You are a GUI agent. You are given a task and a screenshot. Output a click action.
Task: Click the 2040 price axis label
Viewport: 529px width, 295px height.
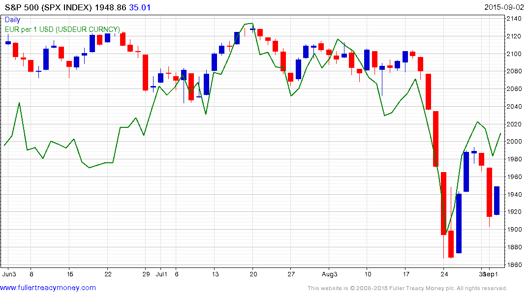coord(514,107)
